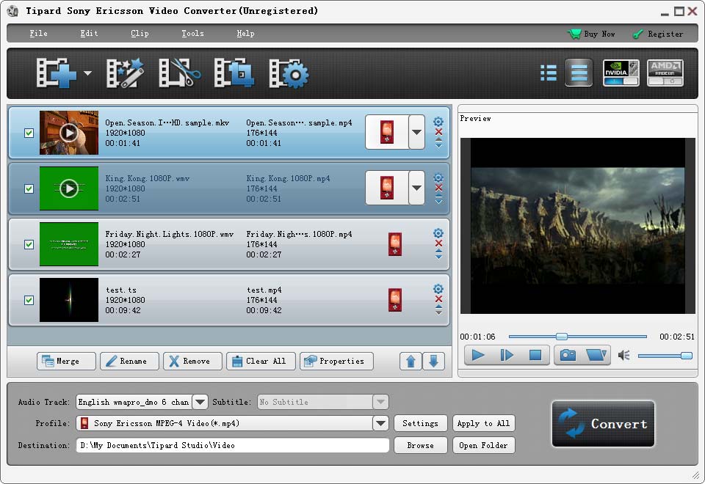The image size is (705, 484).
Task: Expand the Profile list dropdown
Action: tap(380, 423)
